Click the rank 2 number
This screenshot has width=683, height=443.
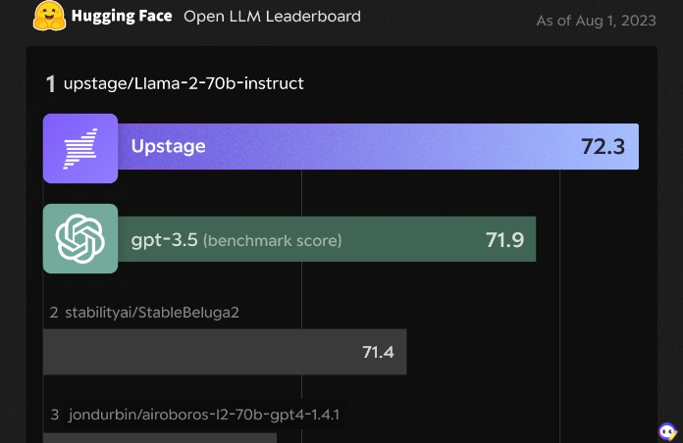[54, 313]
